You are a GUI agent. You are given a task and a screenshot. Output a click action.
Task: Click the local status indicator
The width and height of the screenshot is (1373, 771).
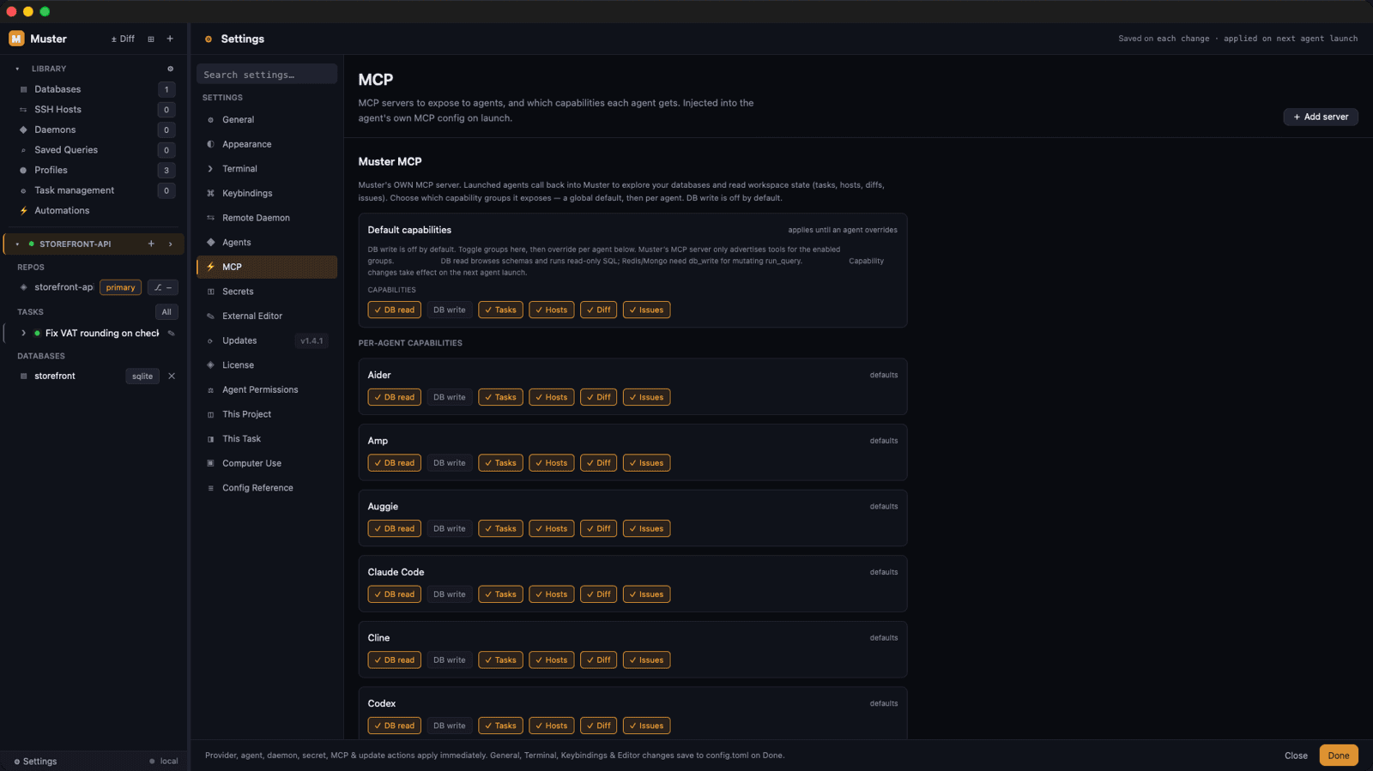(x=164, y=762)
